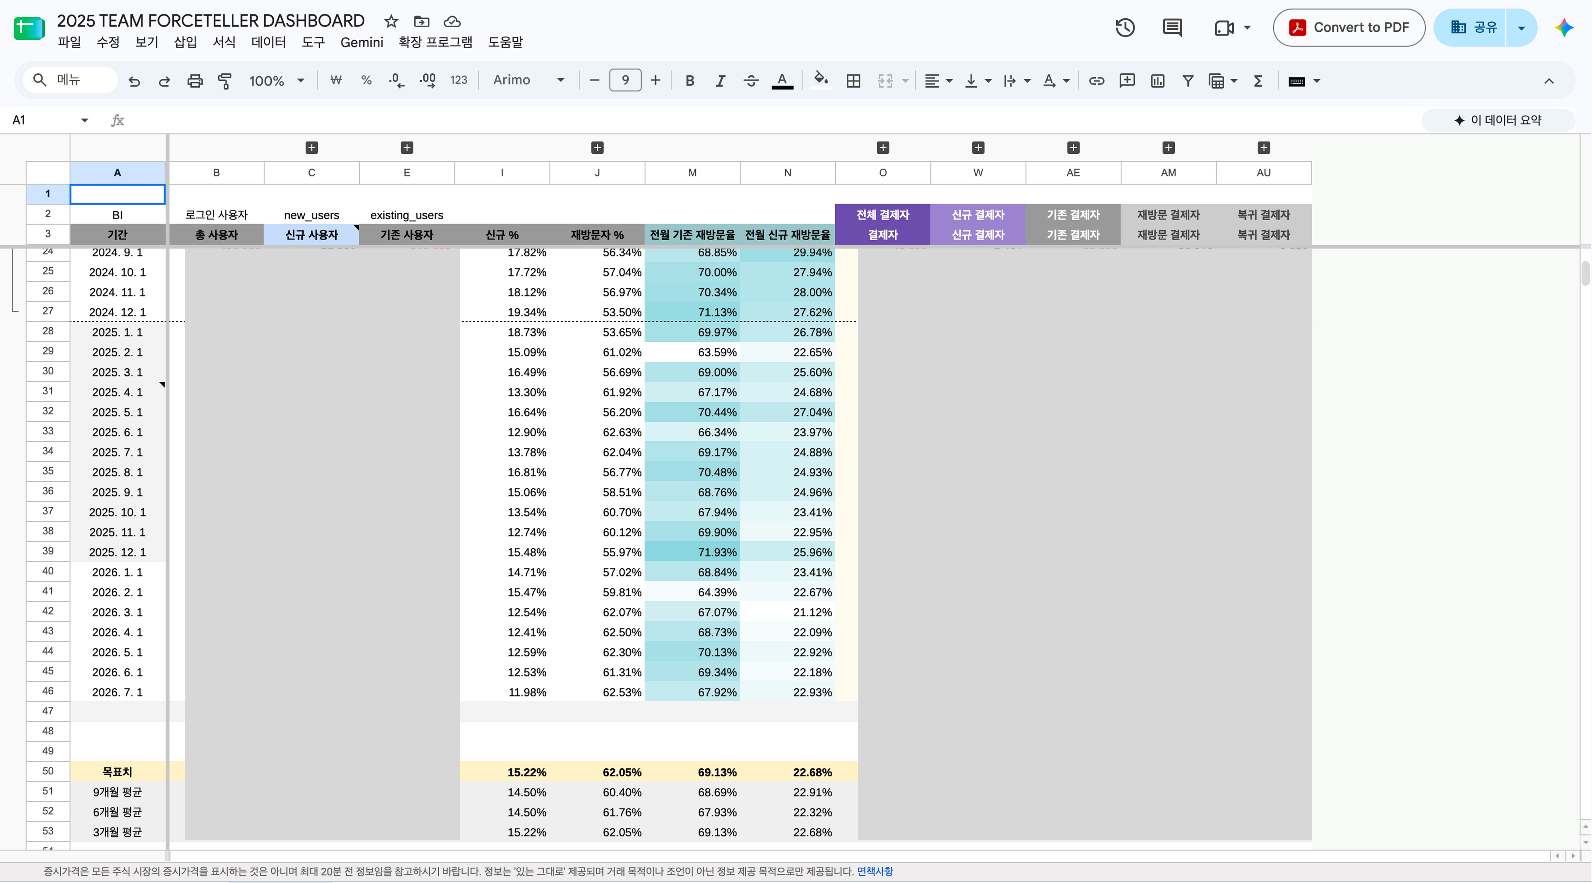
Task: Open the input tools keyboard dropdown
Action: tap(1304, 80)
